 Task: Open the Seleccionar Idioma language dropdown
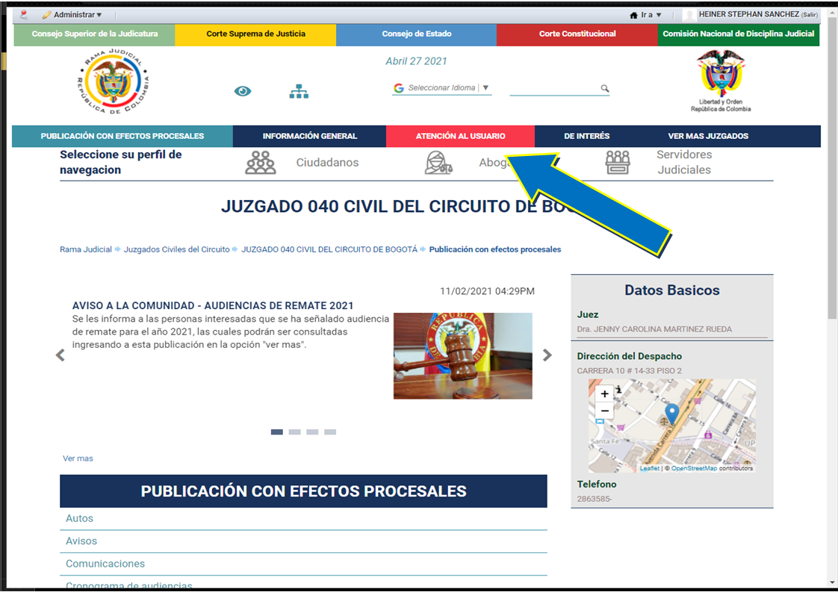(x=441, y=87)
